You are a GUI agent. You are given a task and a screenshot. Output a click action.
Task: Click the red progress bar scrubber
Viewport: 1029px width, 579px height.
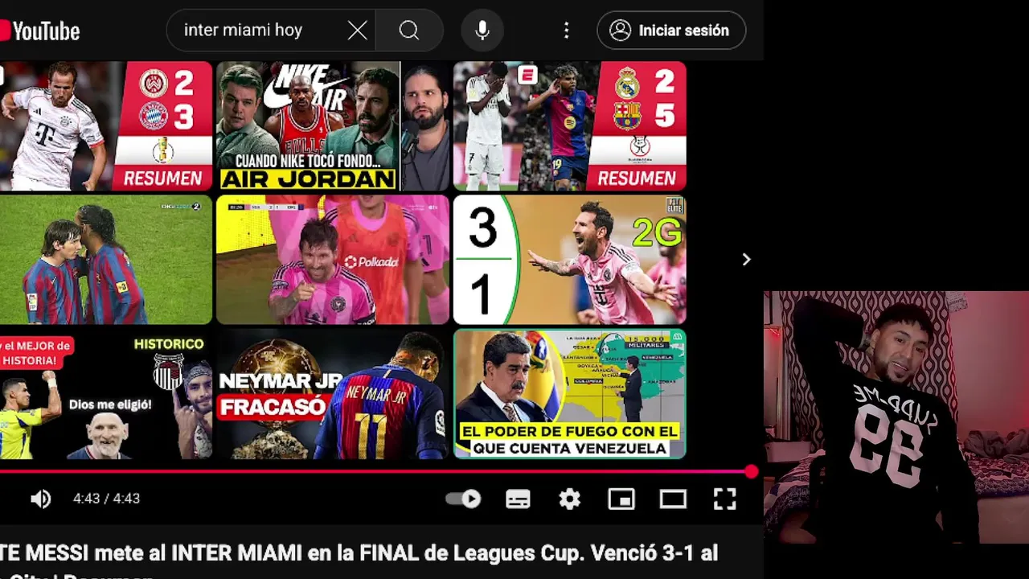(751, 472)
